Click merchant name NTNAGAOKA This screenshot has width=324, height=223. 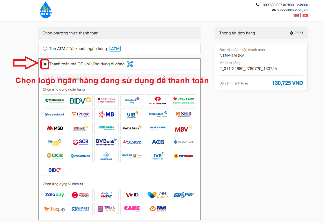click(x=232, y=56)
